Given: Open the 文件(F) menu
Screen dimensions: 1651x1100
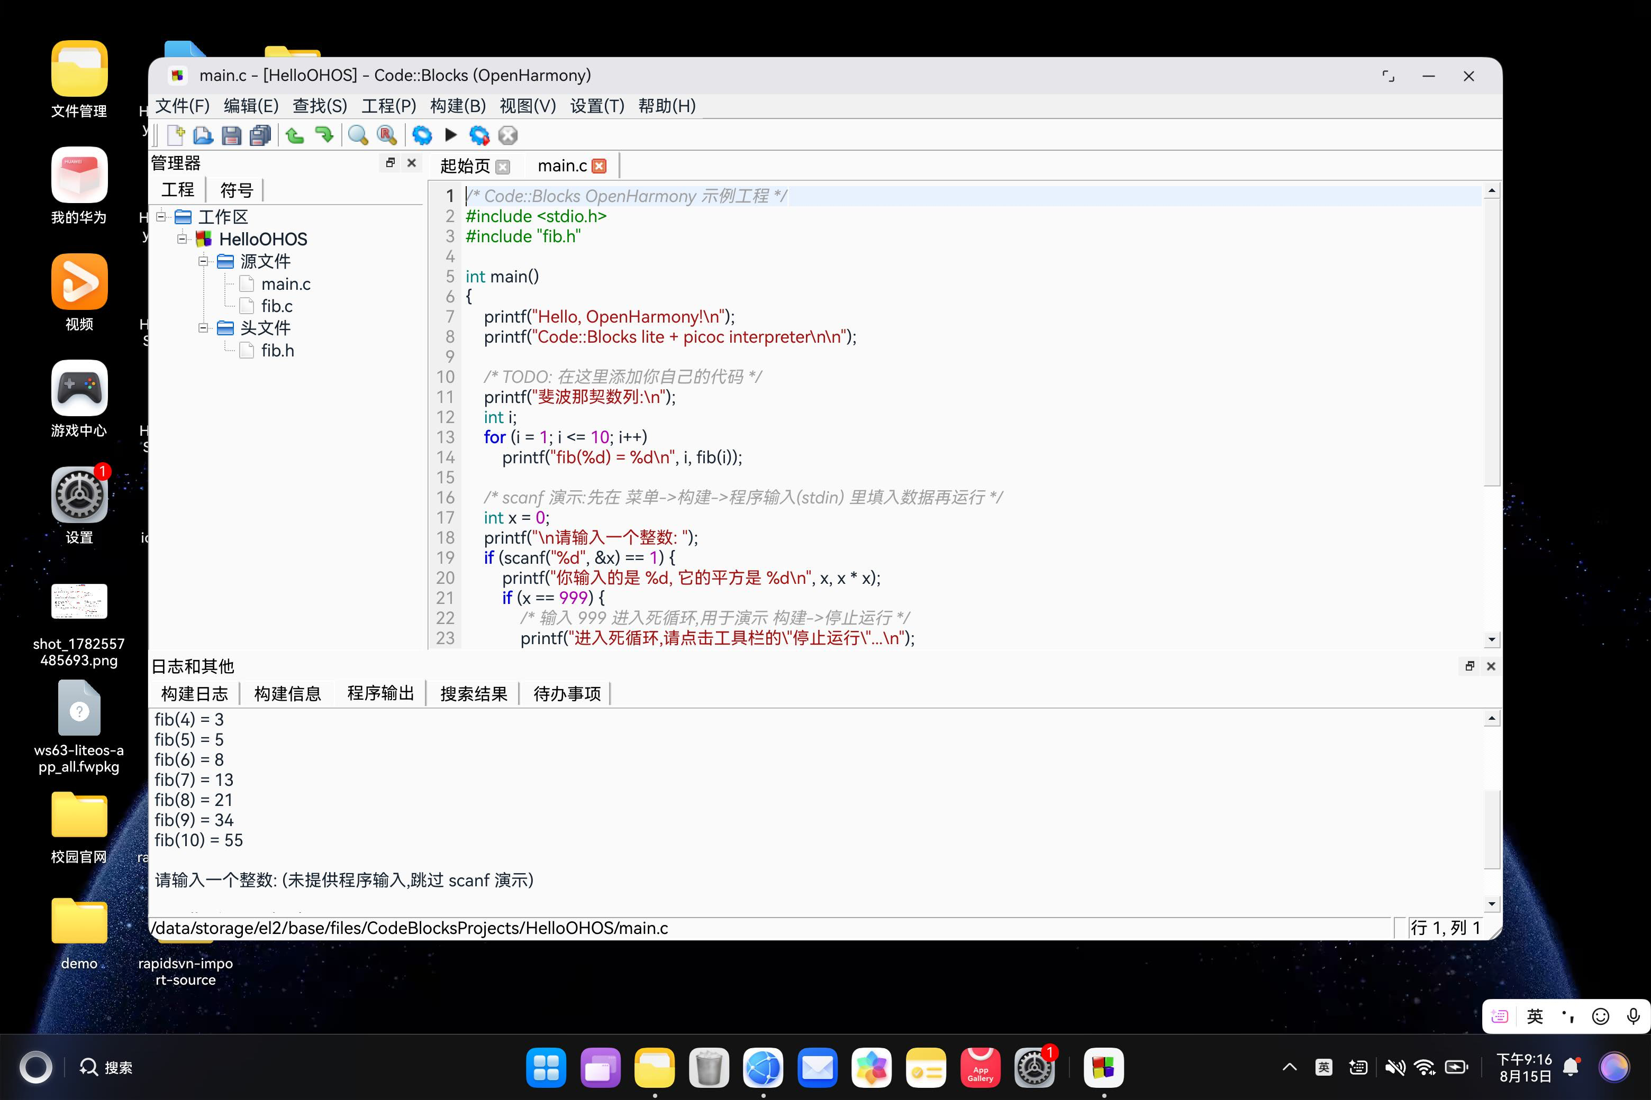Looking at the screenshot, I should [183, 106].
